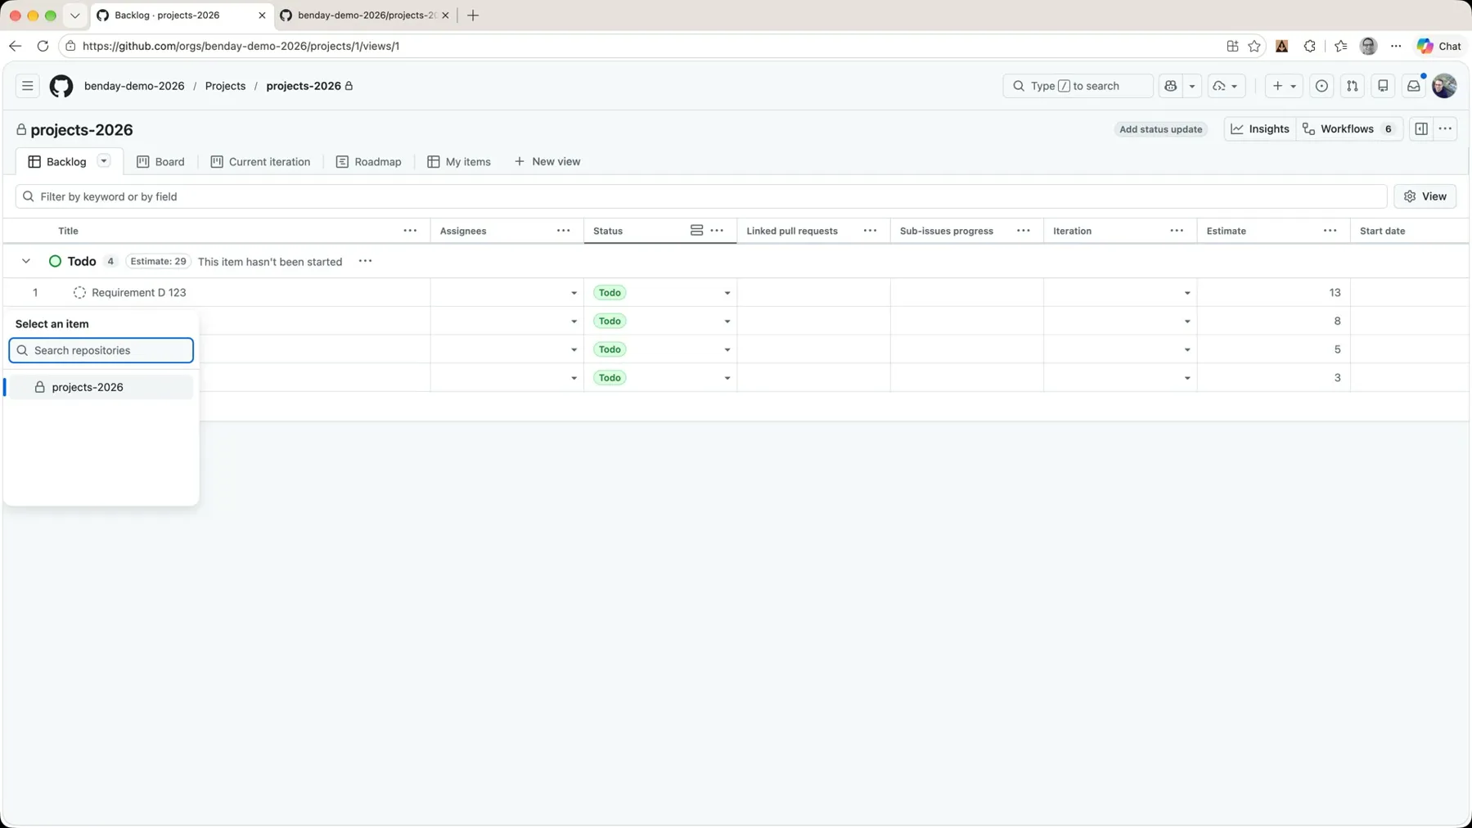This screenshot has height=828, width=1472.
Task: Open Iteration dropdown for Requirement D 123
Action: click(x=1187, y=293)
